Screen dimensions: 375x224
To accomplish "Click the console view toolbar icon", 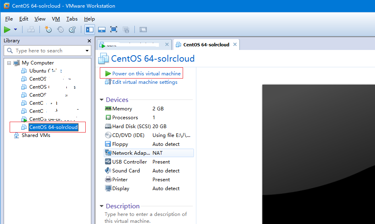I will pyautogui.click(x=143, y=29).
